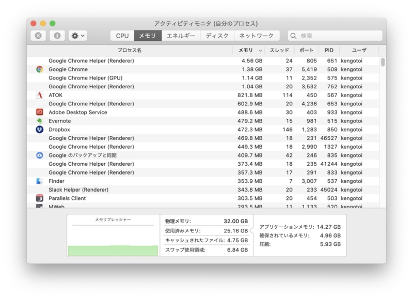Sort by the ユーザ column header
The width and height of the screenshot is (413, 299).
coord(359,50)
